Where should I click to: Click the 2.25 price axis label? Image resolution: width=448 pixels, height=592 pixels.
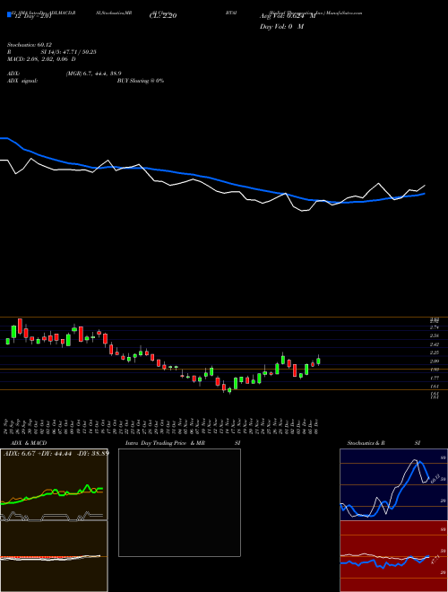(x=435, y=353)
